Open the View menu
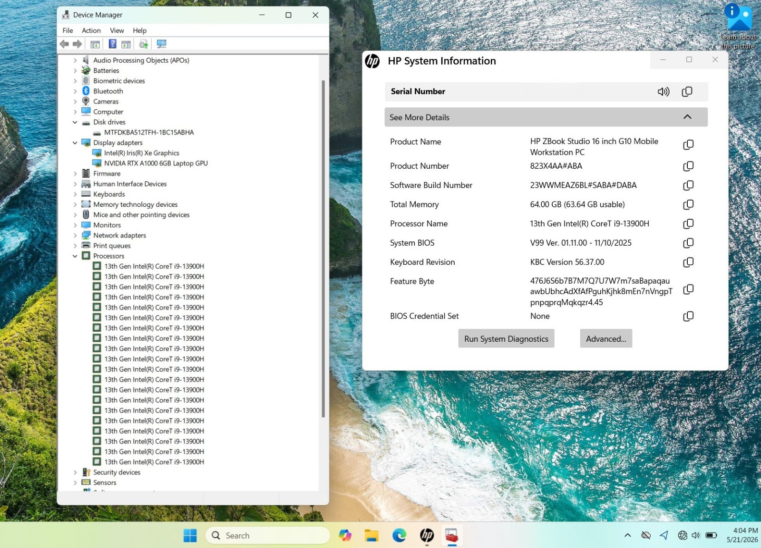The width and height of the screenshot is (761, 548). click(117, 30)
